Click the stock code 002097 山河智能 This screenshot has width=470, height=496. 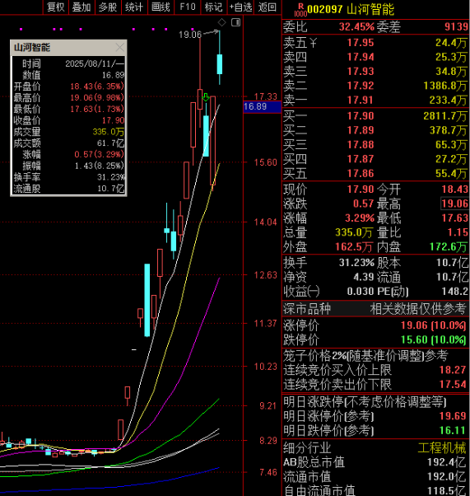pyautogui.click(x=351, y=10)
